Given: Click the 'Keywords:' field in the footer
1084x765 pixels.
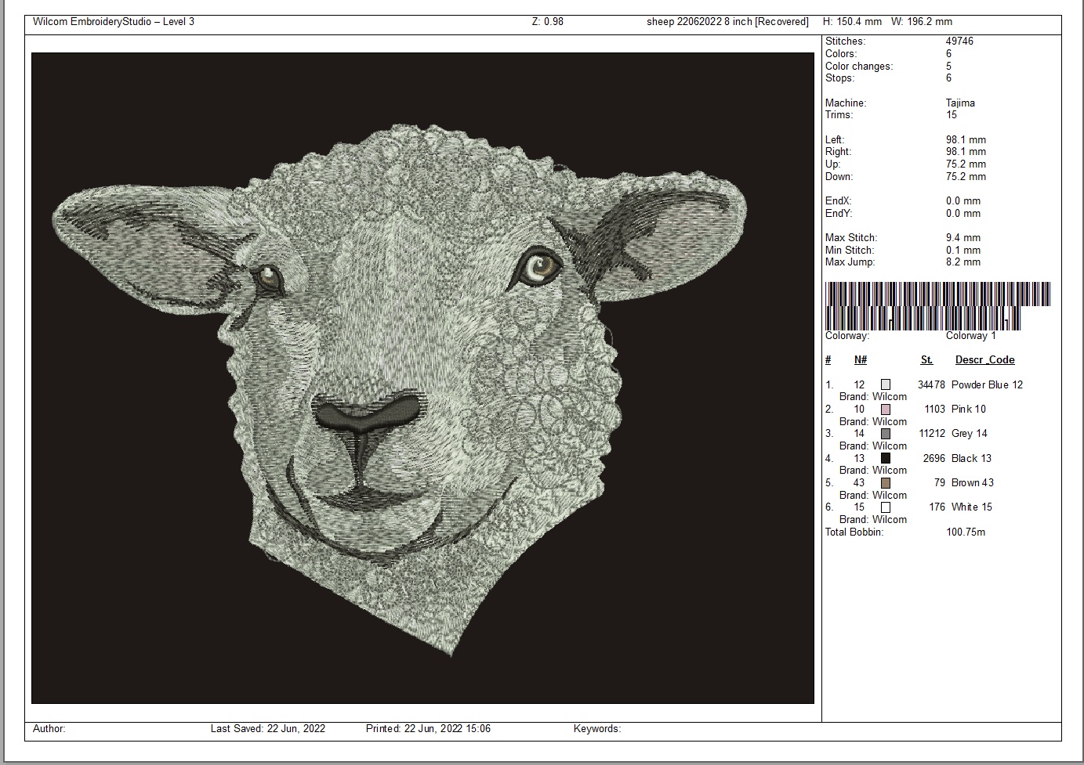Looking at the screenshot, I should point(596,729).
